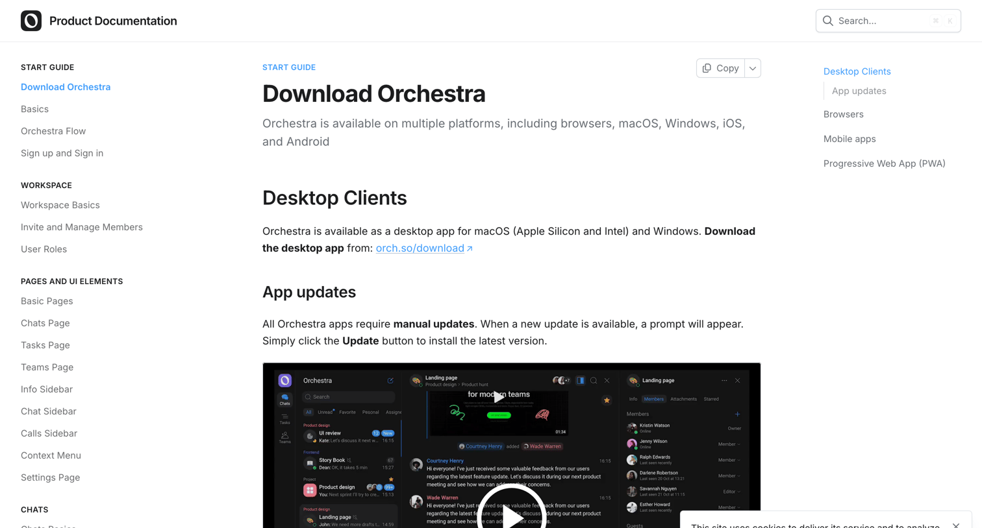The width and height of the screenshot is (982, 528).
Task: Open Context Menu doc
Action: tap(51, 455)
